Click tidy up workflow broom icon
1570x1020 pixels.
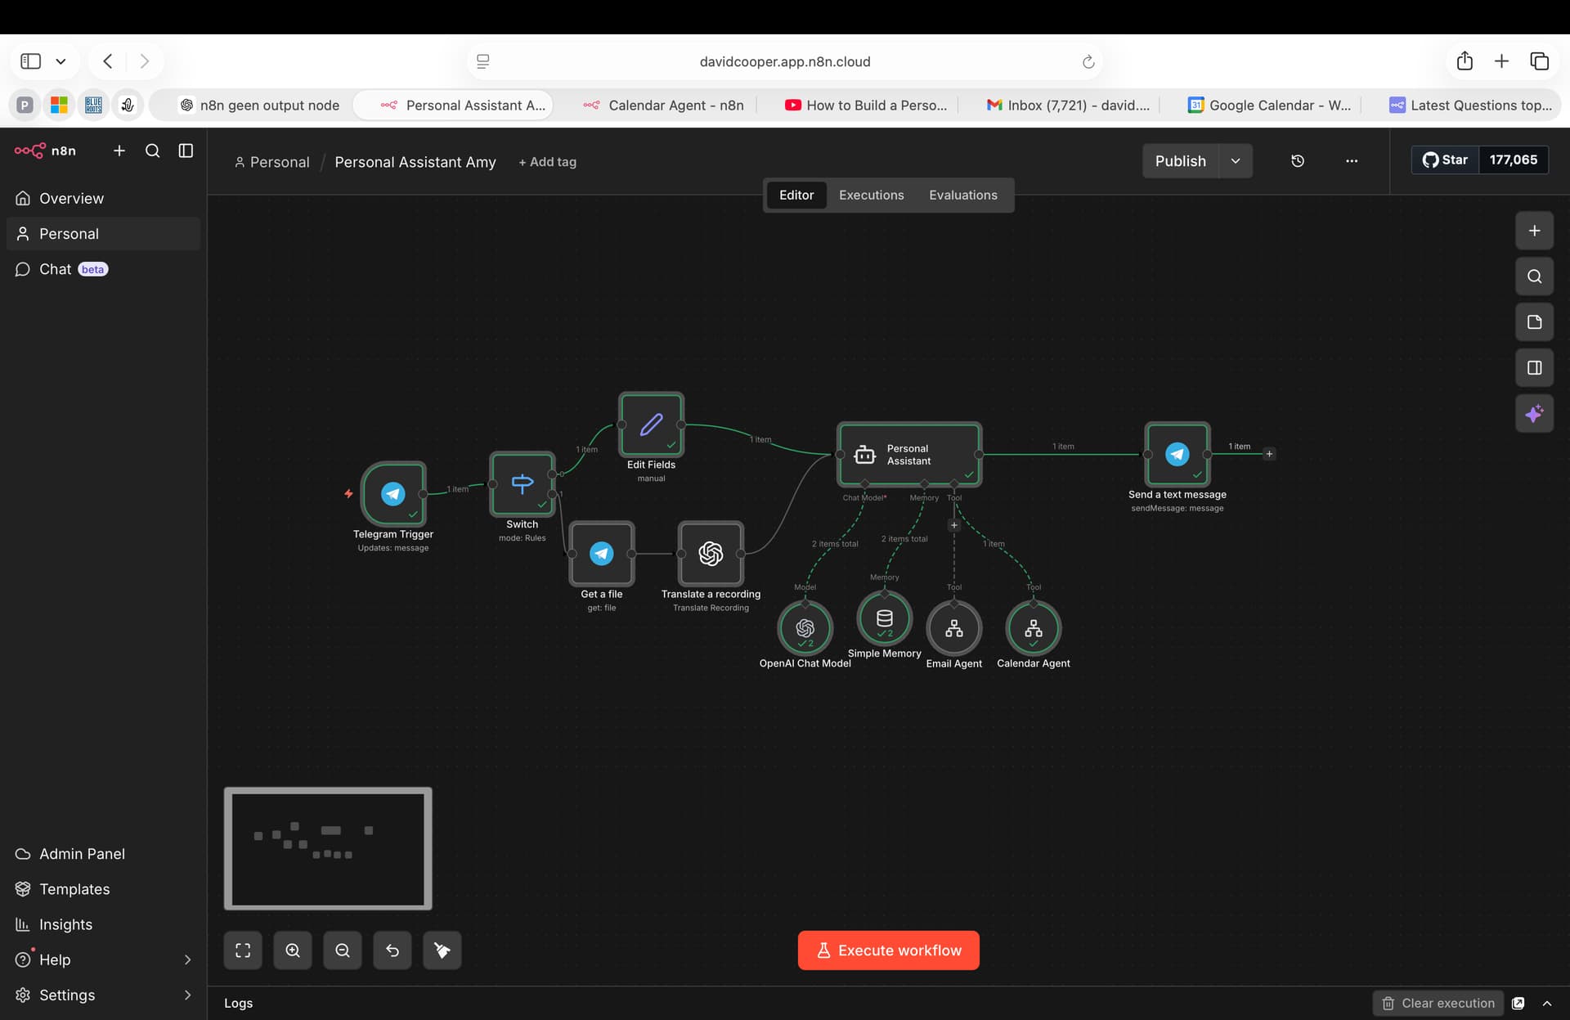(442, 950)
